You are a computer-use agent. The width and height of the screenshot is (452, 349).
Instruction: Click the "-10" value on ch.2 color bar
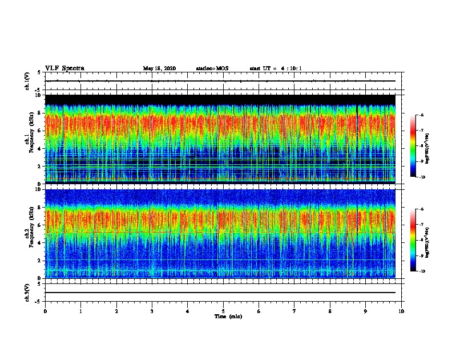pos(422,271)
